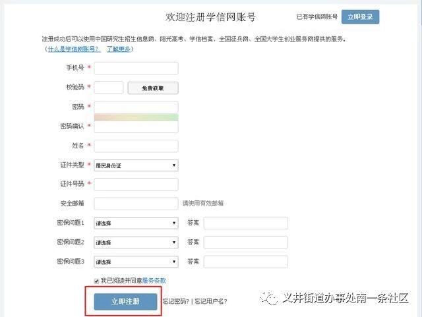The image size is (422, 317).
Task: Open the 忘记密码? link
Action: point(176,301)
